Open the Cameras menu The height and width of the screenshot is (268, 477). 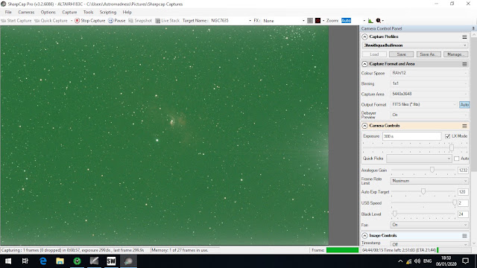click(x=26, y=12)
